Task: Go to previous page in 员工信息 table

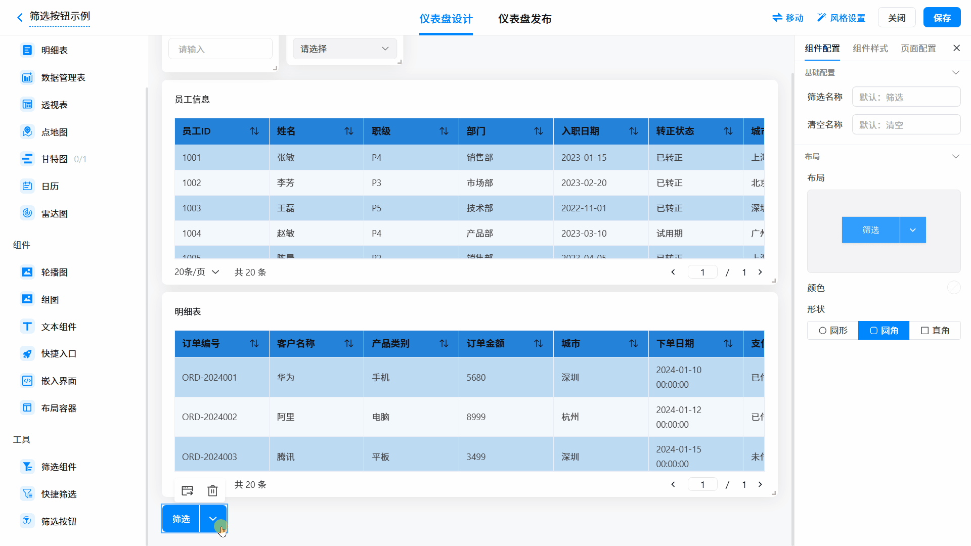Action: (x=673, y=272)
